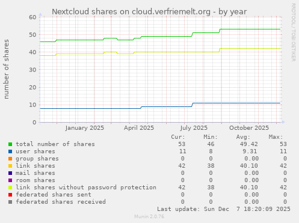Image resolution: width=299 pixels, height=223 pixels.
Task: Click the y-axis tick label 20
Action: (32, 87)
